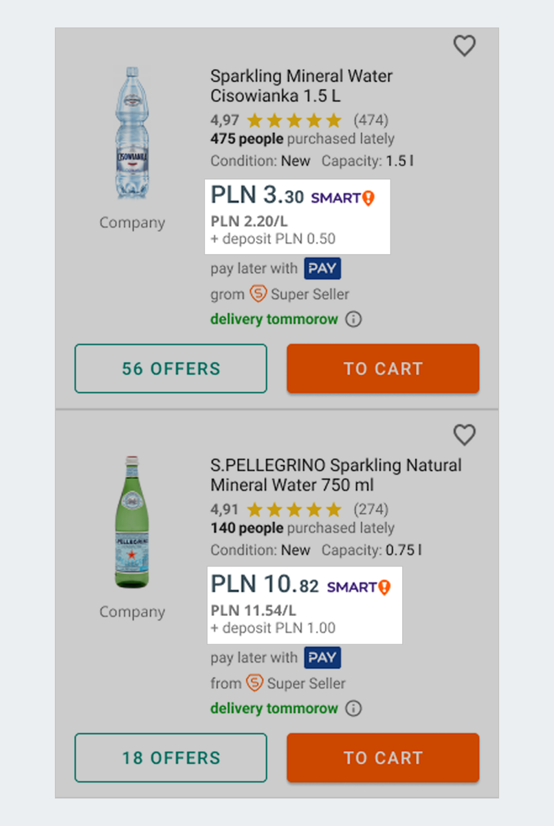Click the info icon beside Cisowianka delivery
This screenshot has width=554, height=826.
(x=353, y=319)
